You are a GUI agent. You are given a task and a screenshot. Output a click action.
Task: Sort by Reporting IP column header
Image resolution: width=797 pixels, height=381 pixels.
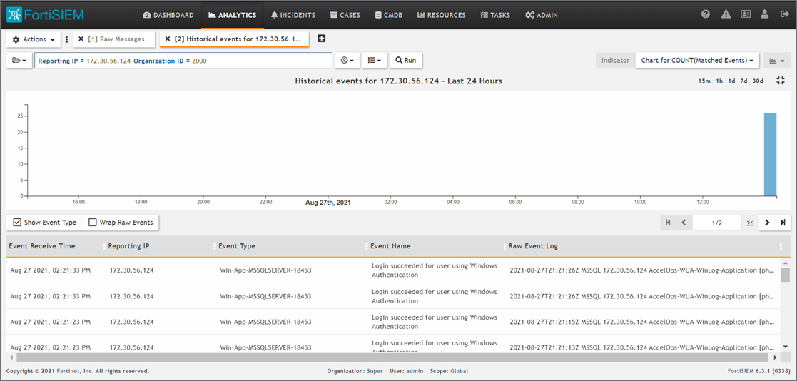(128, 246)
